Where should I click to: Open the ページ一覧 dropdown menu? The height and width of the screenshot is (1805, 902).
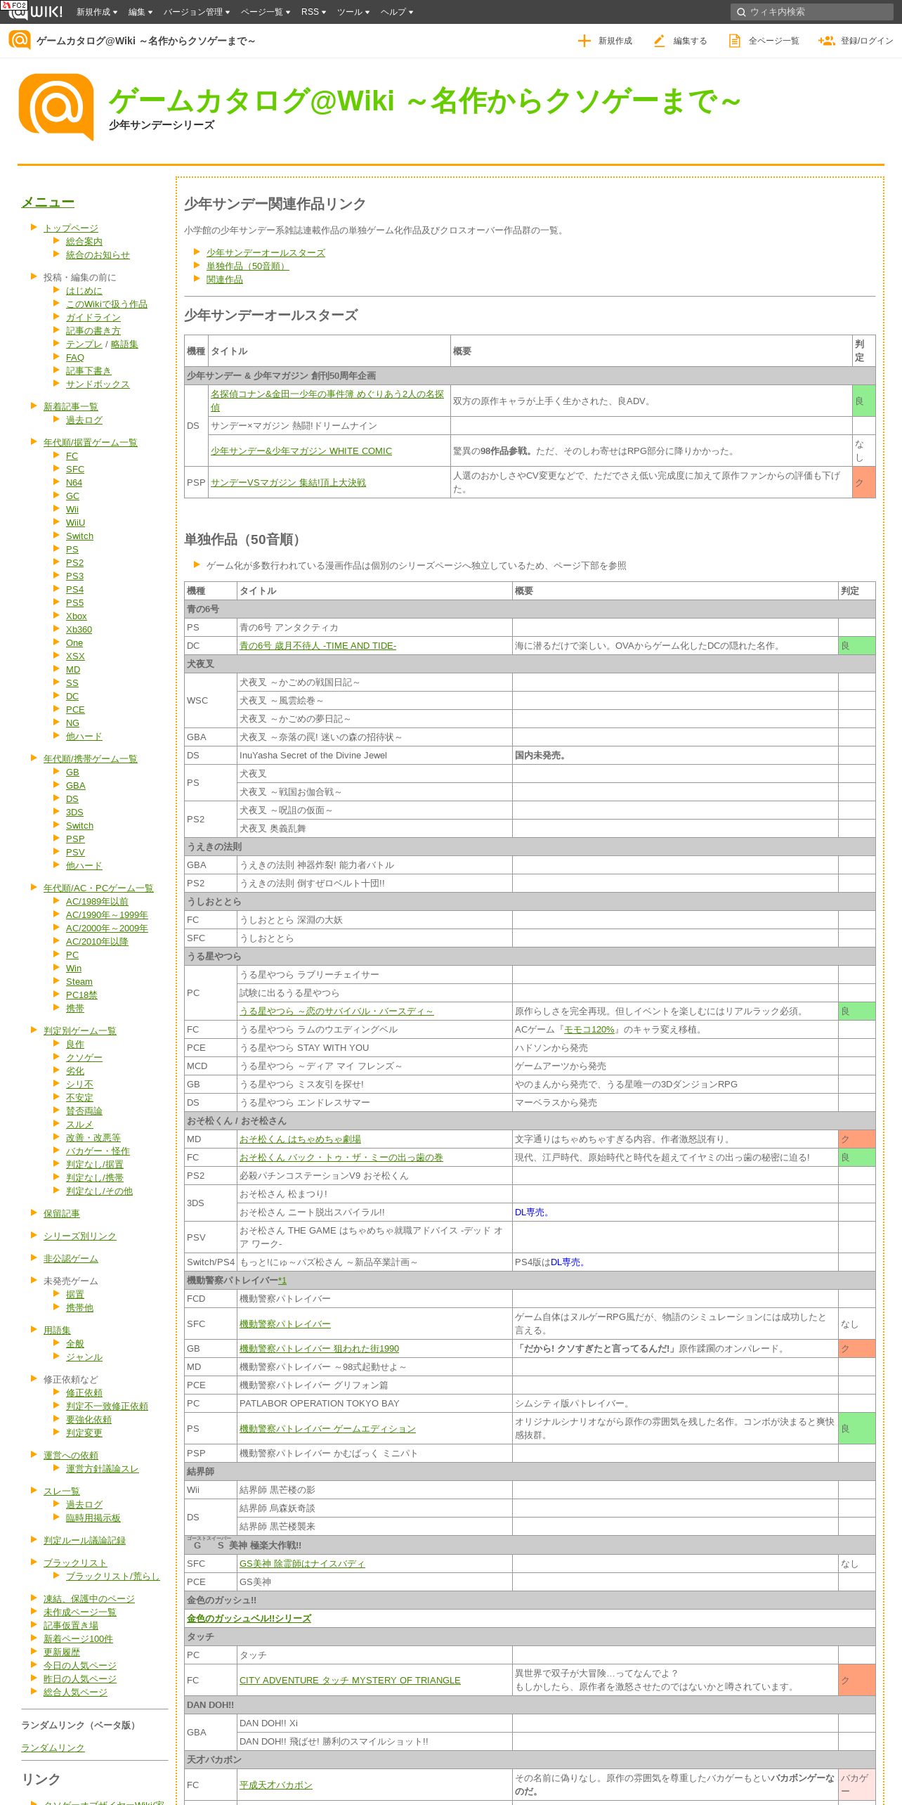266,12
